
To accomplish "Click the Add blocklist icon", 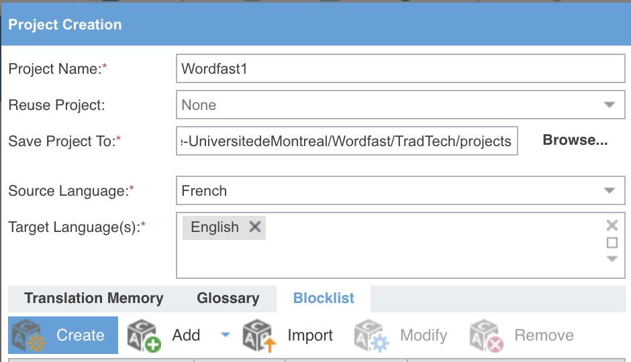I will click(x=144, y=335).
